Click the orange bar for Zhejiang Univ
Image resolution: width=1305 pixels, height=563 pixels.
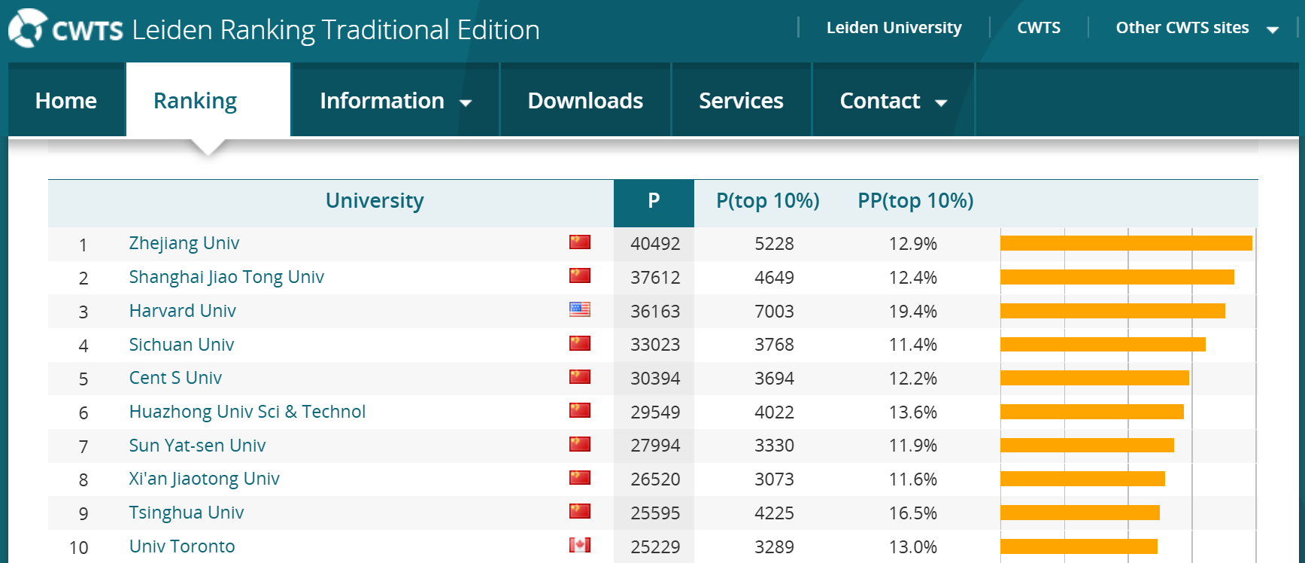[x=1125, y=243]
